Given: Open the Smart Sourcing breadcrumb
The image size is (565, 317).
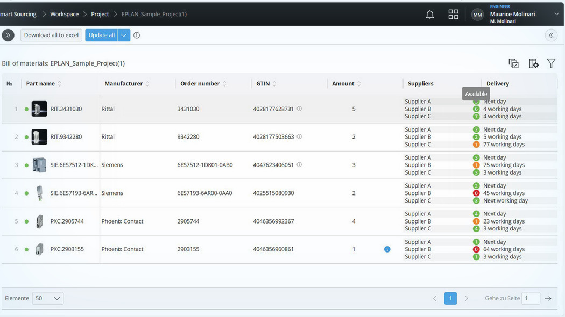Looking at the screenshot, I should click(x=18, y=14).
